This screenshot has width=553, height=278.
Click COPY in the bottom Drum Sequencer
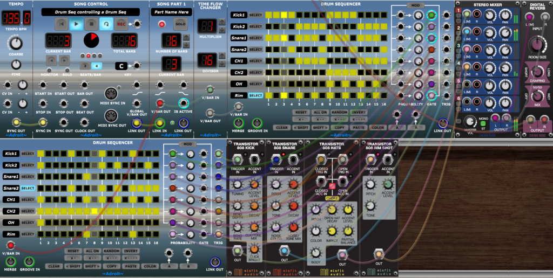pos(111,266)
